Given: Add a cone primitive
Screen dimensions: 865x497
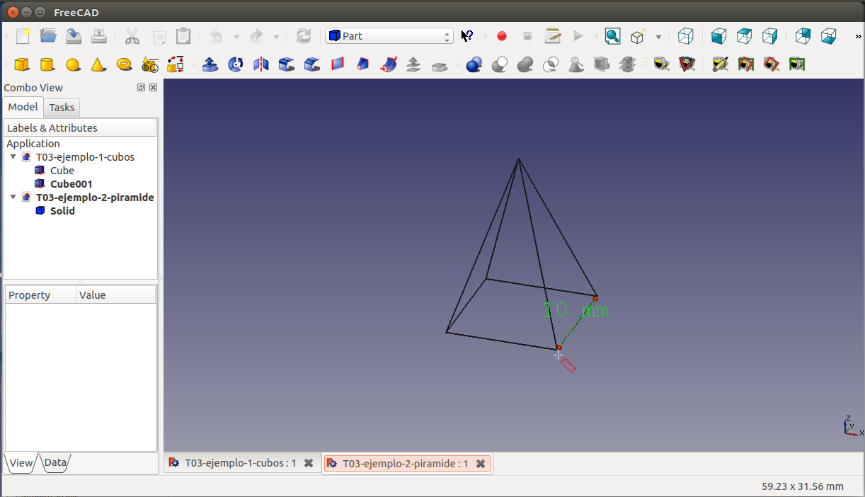Looking at the screenshot, I should click(x=98, y=65).
